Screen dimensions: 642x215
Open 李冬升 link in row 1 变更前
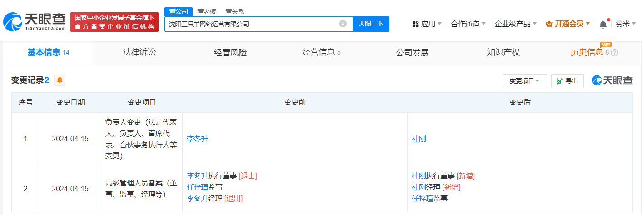197,139
